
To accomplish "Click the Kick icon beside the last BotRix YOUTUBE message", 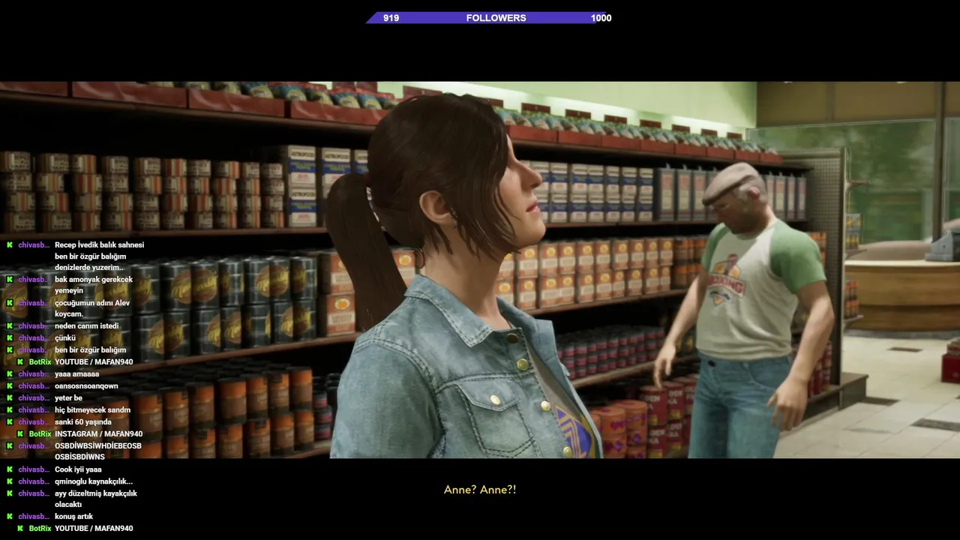I will point(20,529).
